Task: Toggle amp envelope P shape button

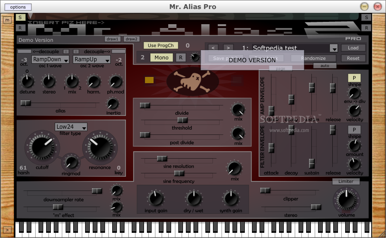Action: pyautogui.click(x=354, y=78)
